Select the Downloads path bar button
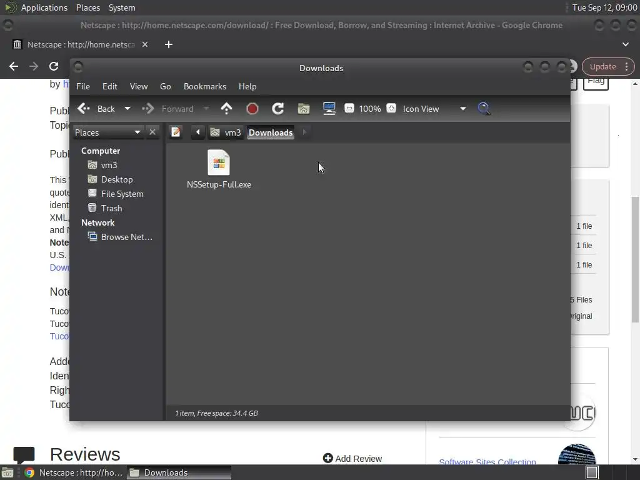This screenshot has height=480, width=640. click(x=271, y=132)
